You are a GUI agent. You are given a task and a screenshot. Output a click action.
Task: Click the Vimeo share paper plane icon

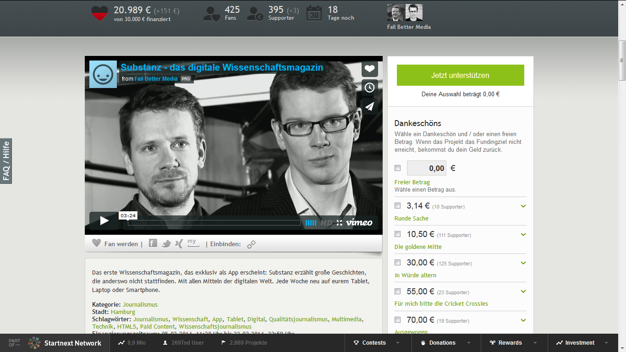coord(370,106)
